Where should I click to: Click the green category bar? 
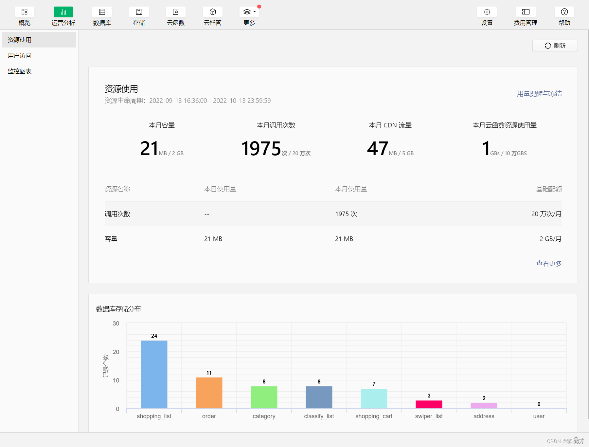264,397
